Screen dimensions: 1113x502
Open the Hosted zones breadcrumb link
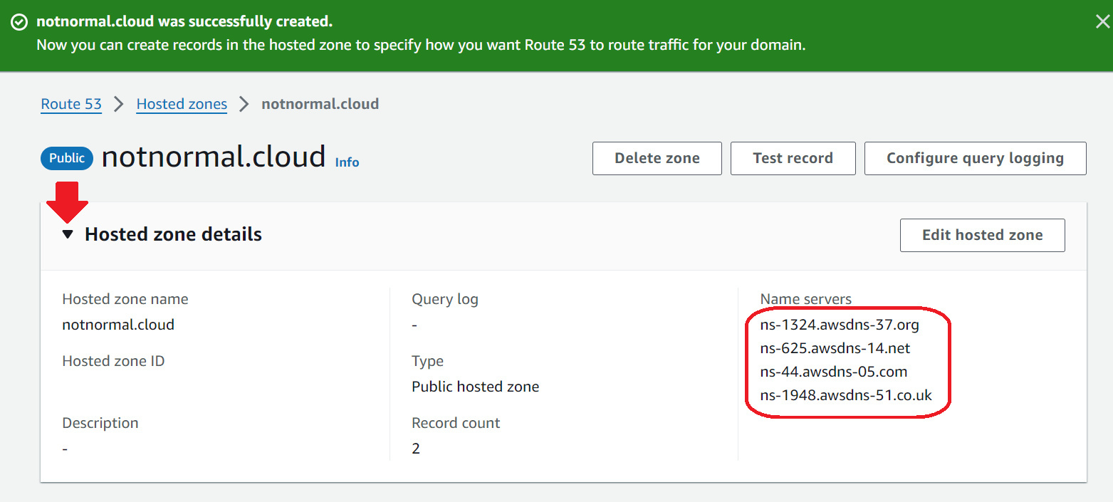click(x=181, y=103)
